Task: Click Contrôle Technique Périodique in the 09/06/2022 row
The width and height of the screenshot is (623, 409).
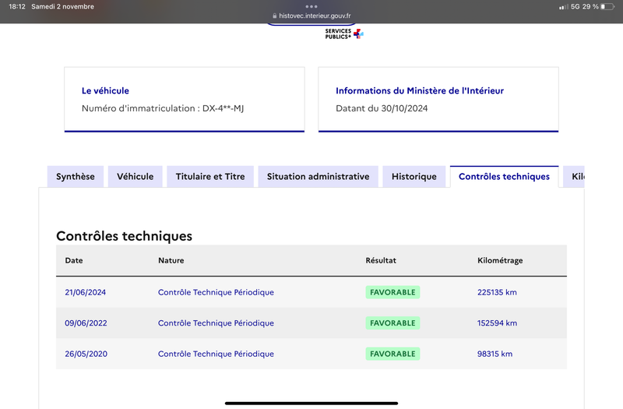Action: pos(216,323)
